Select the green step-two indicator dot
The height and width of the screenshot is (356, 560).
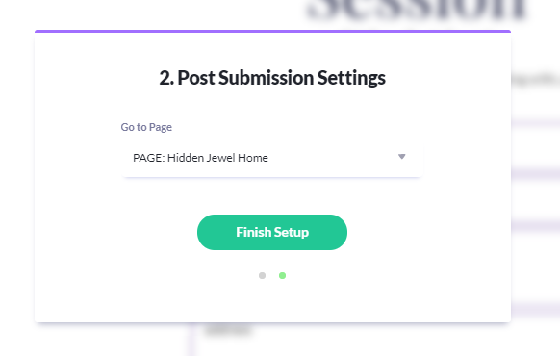(x=282, y=275)
